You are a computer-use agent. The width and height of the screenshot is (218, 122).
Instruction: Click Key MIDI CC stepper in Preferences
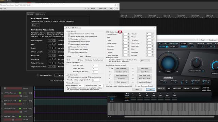pyautogui.click(x=128, y=37)
